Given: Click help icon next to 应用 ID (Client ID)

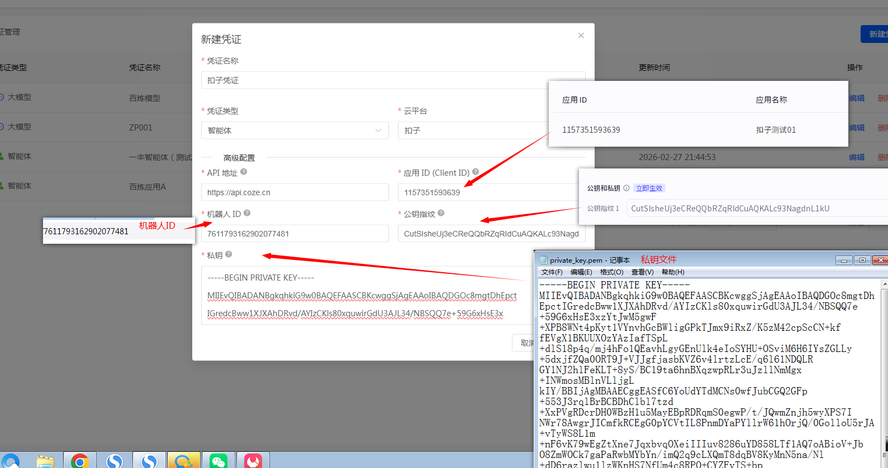Looking at the screenshot, I should (x=476, y=172).
